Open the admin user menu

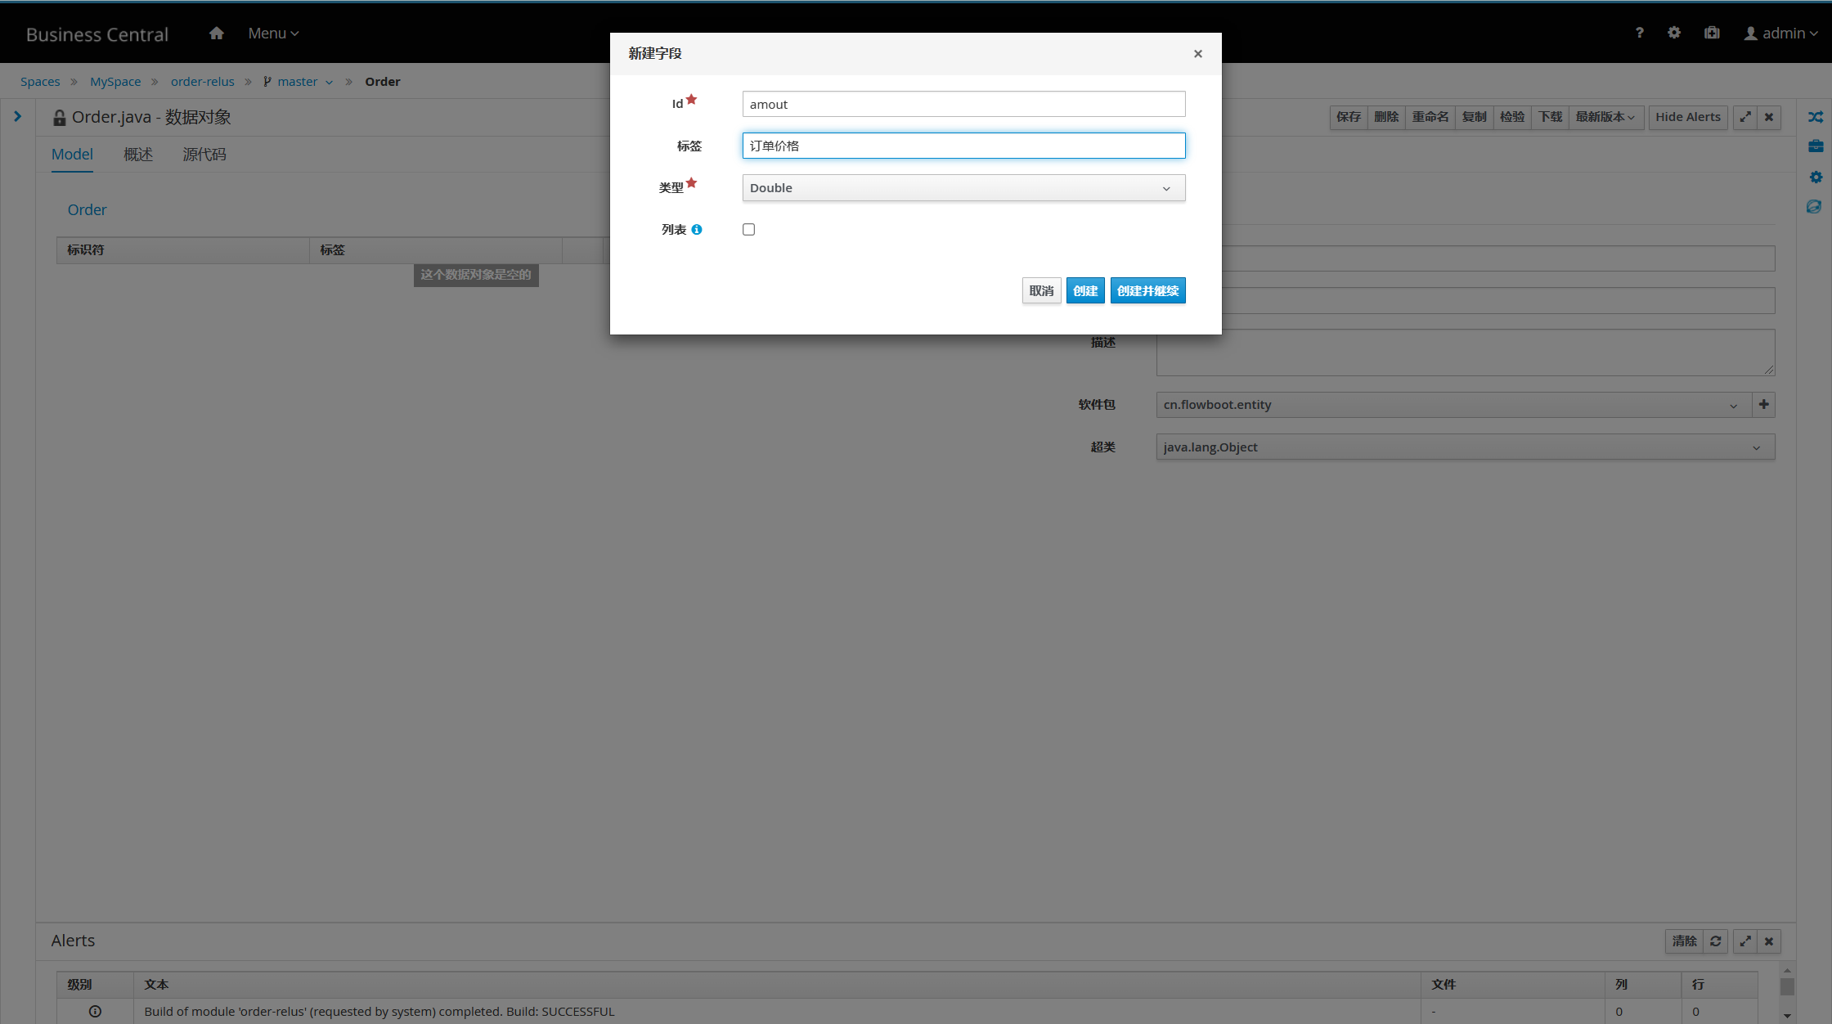[1780, 34]
